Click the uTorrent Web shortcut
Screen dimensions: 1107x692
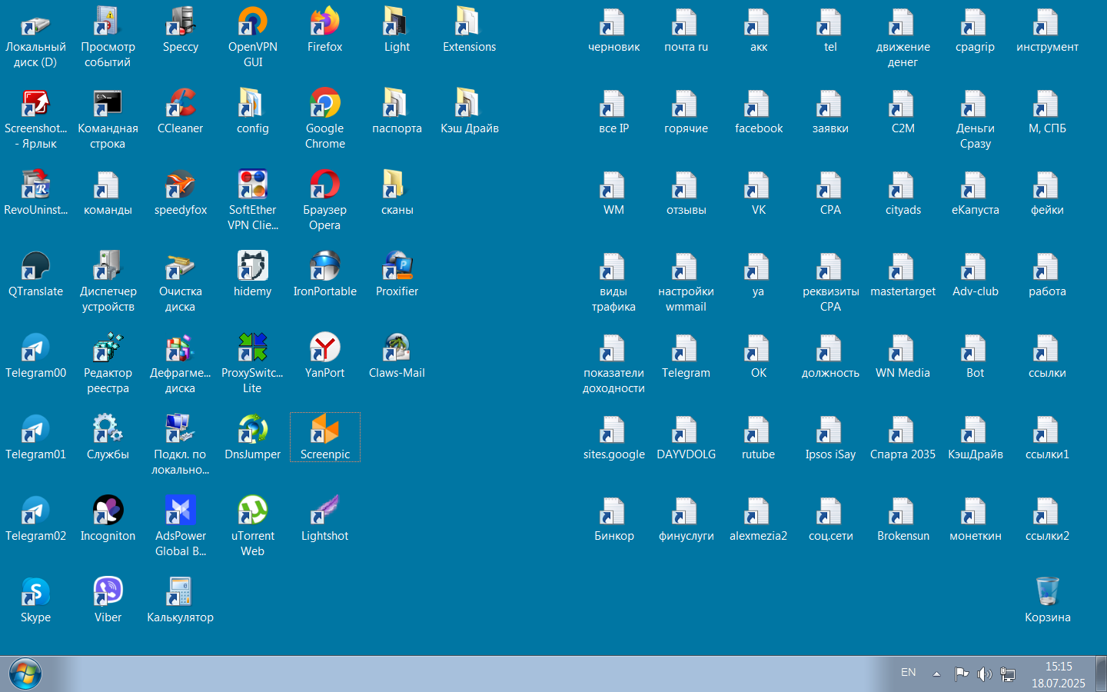(x=252, y=526)
